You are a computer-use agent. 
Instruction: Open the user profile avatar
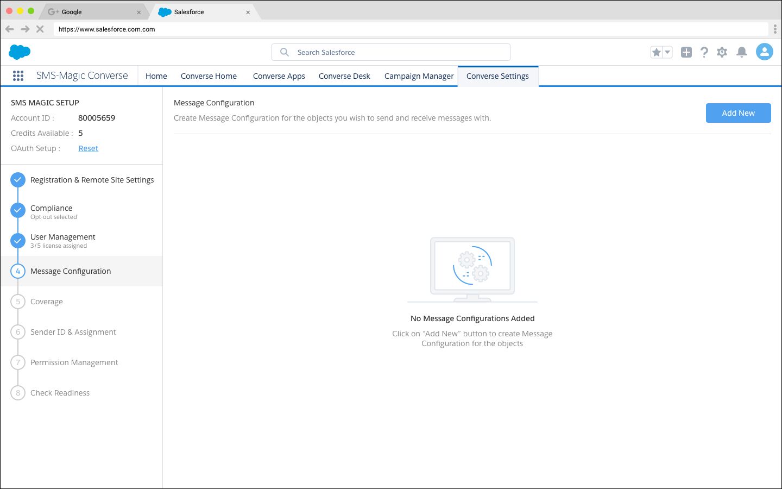coord(765,52)
